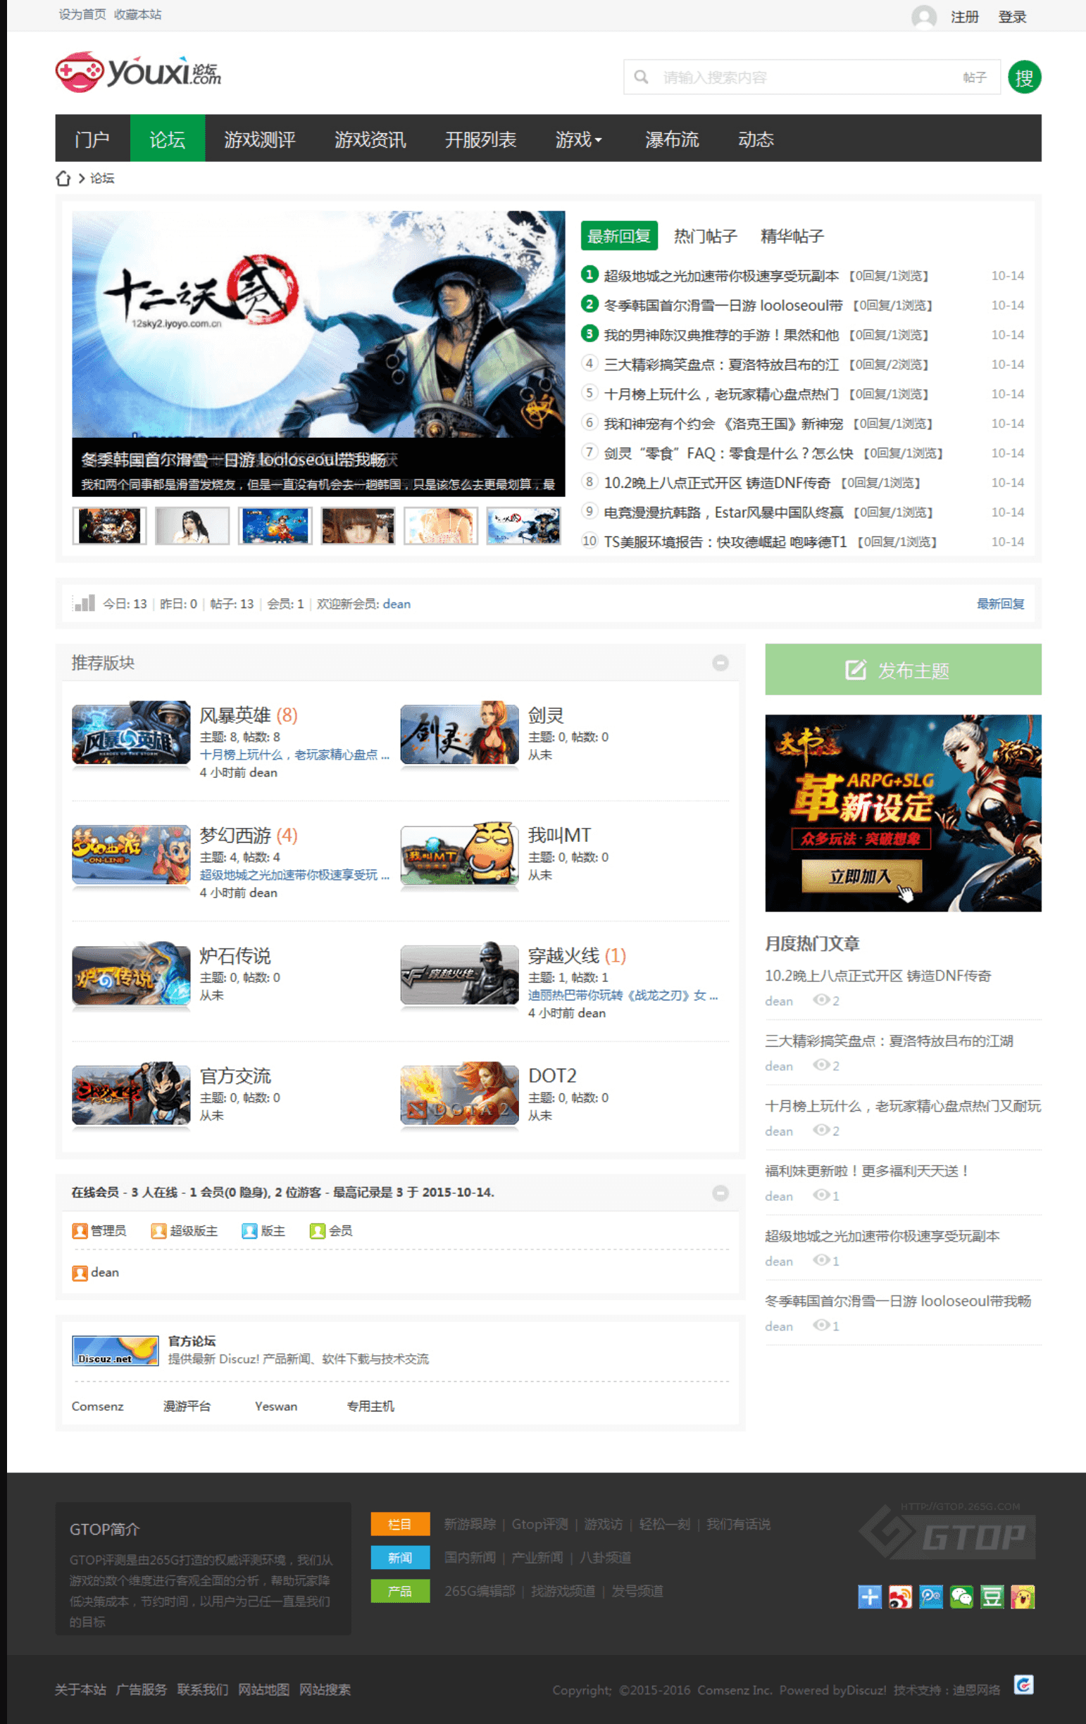This screenshot has width=1086, height=1724.
Task: Click the magnifier icon in search box
Action: pos(641,77)
